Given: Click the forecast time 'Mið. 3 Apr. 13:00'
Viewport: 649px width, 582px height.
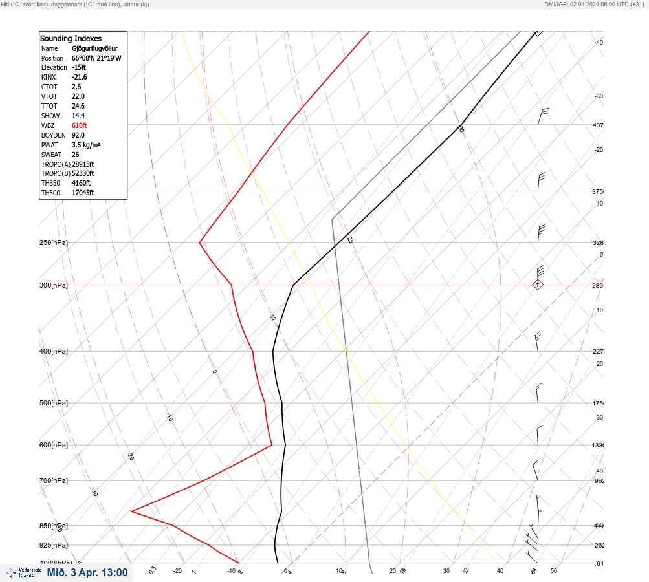Looking at the screenshot, I should 87,572.
